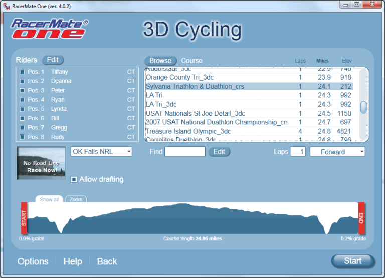The width and height of the screenshot is (385, 278).
Task: Enable the Allow drafting checkbox
Action: tap(74, 179)
